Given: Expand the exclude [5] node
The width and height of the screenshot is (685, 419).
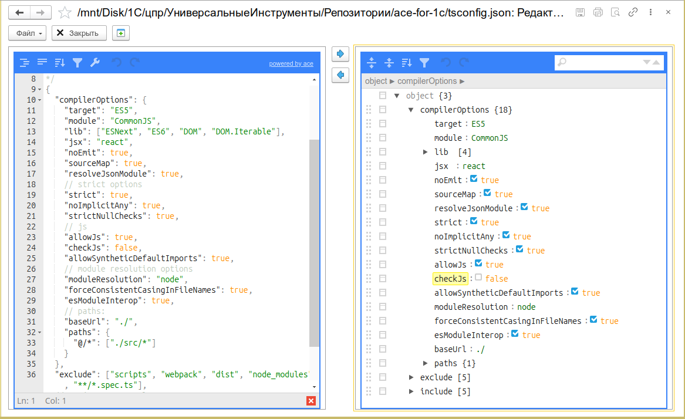Looking at the screenshot, I should click(x=411, y=377).
